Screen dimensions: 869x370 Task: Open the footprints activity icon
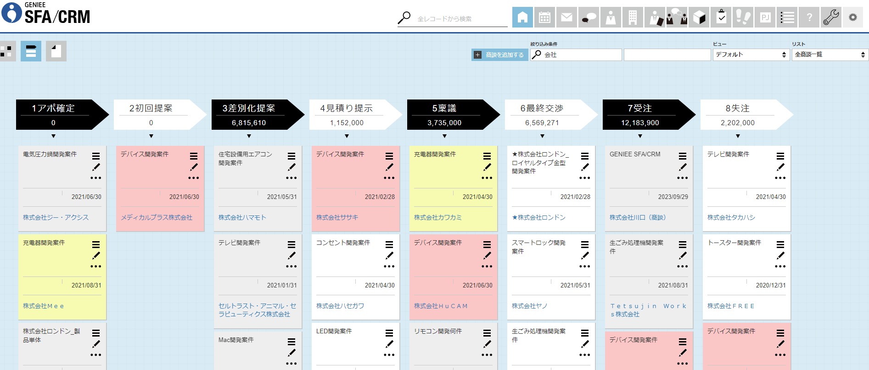point(743,17)
